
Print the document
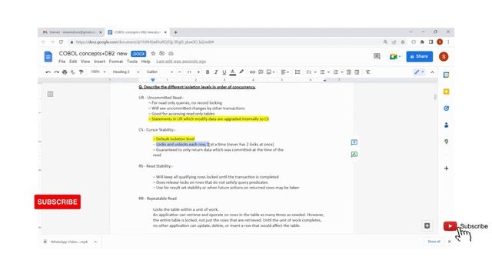(x=65, y=72)
